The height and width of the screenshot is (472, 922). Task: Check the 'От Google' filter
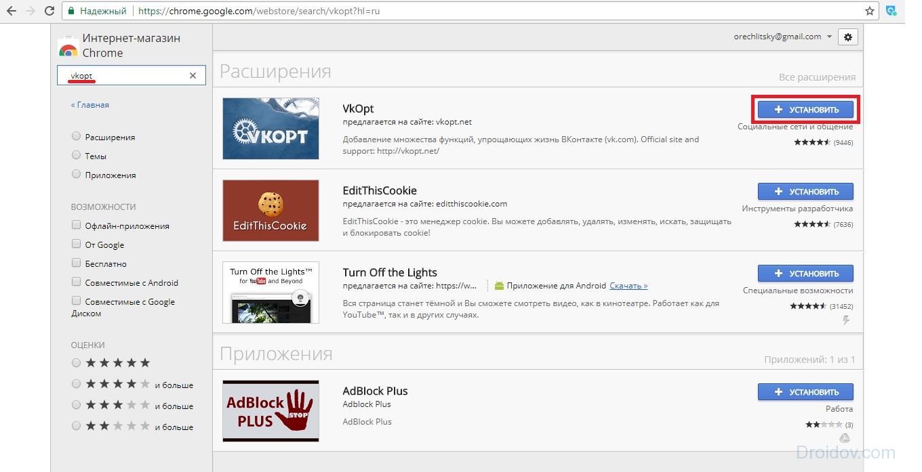pos(76,244)
